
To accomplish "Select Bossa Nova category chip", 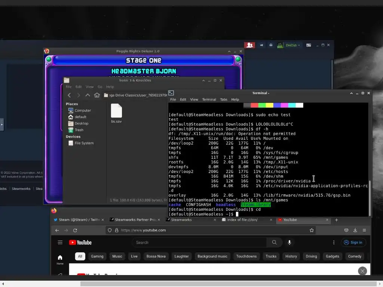I will coord(156,256).
